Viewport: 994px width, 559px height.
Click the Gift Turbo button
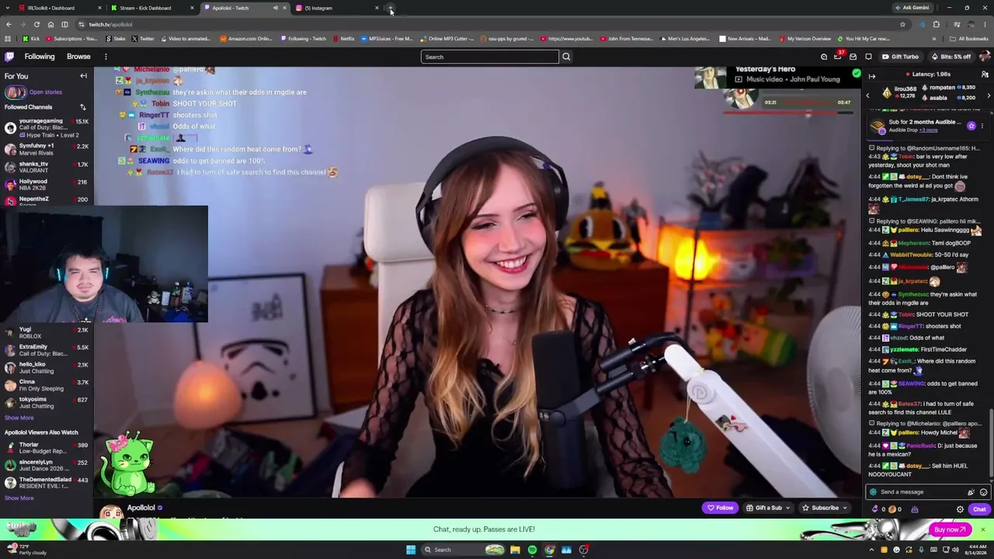coord(900,57)
